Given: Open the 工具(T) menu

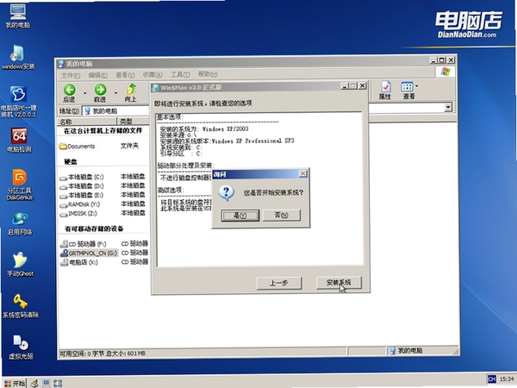Looking at the screenshot, I should (x=180, y=74).
